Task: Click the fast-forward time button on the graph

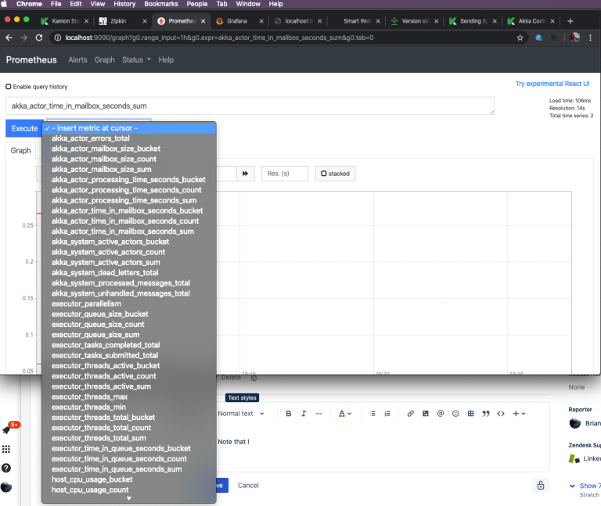Action: tap(245, 174)
